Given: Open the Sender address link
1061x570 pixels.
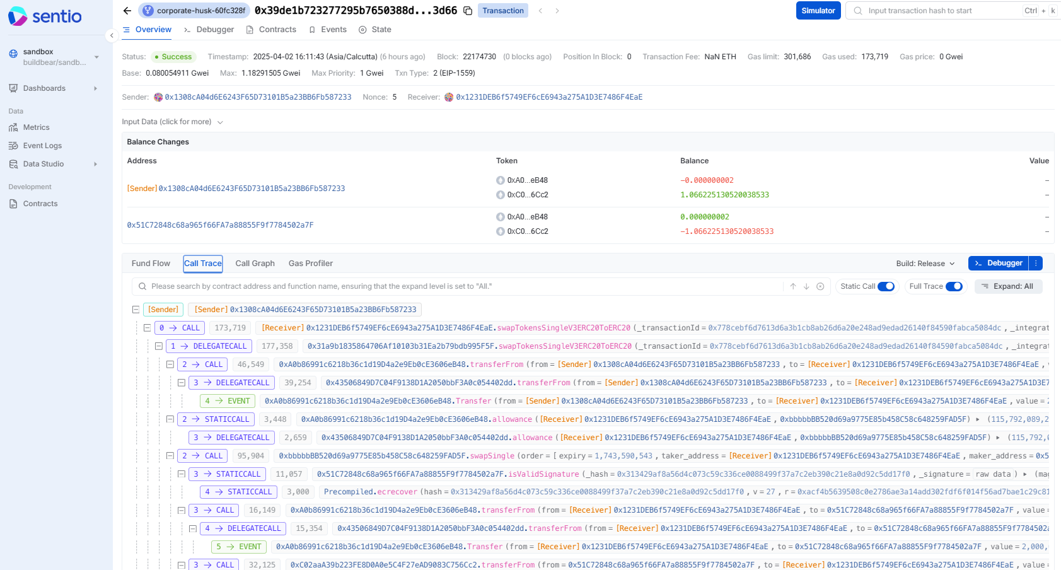Looking at the screenshot, I should [x=258, y=97].
